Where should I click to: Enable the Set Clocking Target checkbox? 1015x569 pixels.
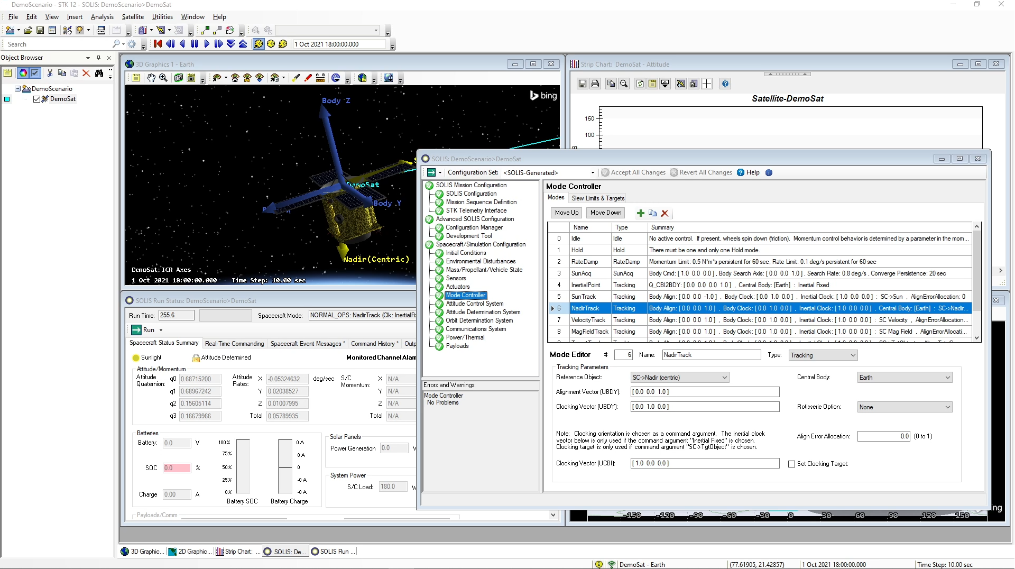click(x=791, y=464)
